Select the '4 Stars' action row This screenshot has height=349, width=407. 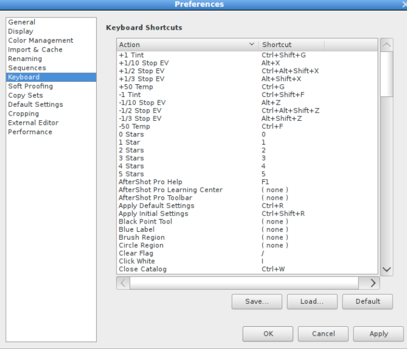click(248, 166)
